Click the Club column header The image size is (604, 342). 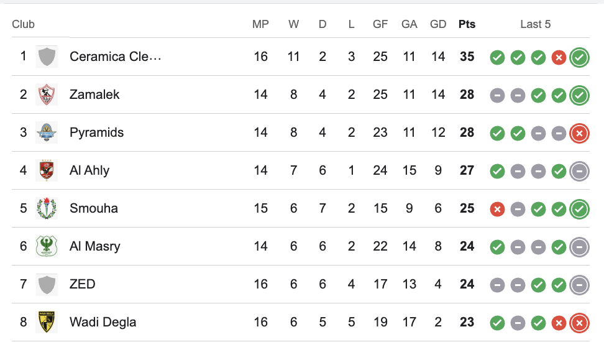point(24,24)
